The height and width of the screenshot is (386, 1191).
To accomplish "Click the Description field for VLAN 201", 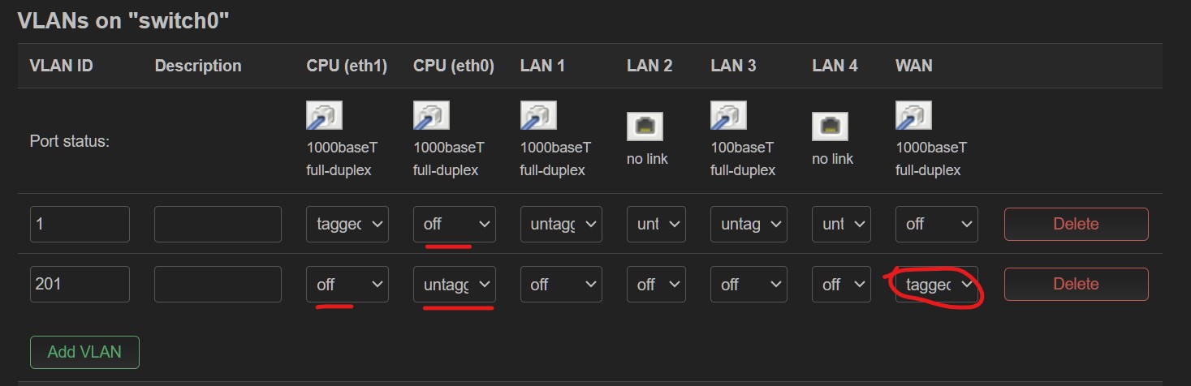I will 218,285.
